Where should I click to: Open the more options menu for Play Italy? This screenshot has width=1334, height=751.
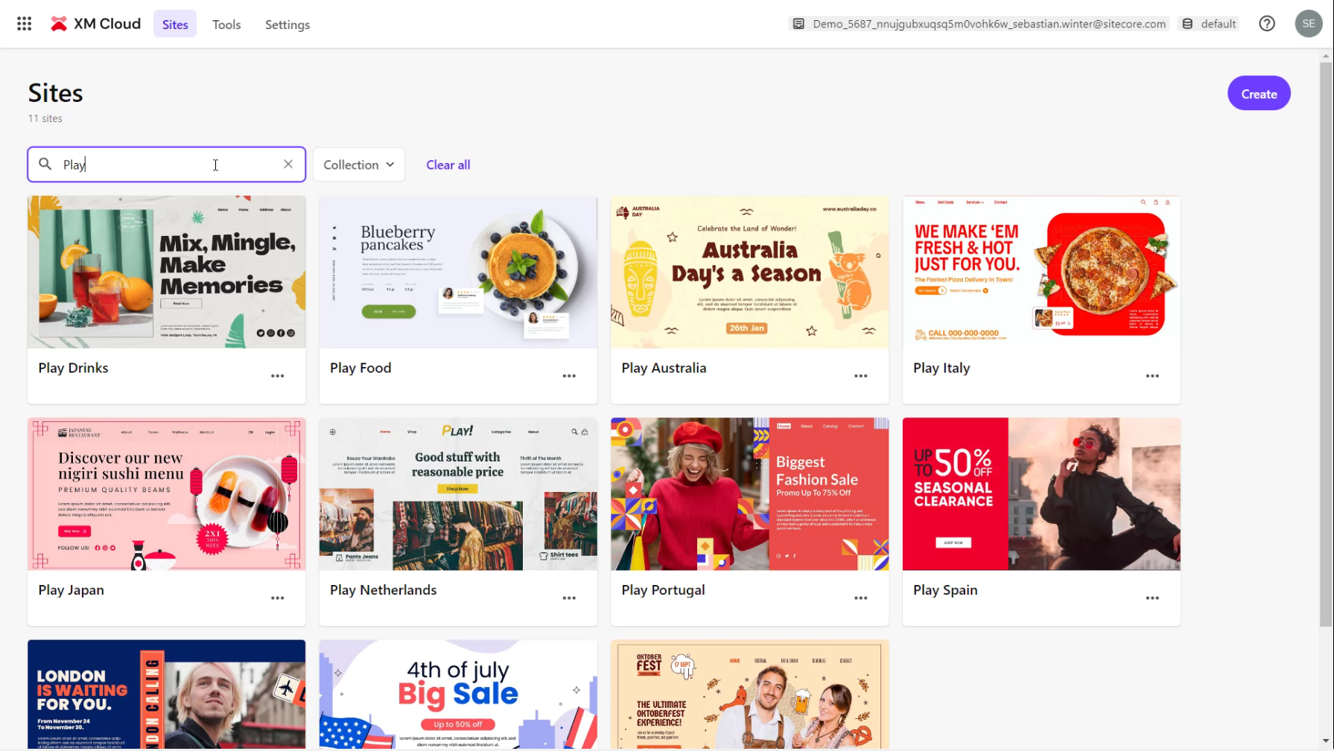[1152, 376]
